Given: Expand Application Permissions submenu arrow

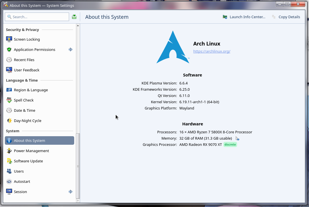Looking at the screenshot, I should 70,49.
